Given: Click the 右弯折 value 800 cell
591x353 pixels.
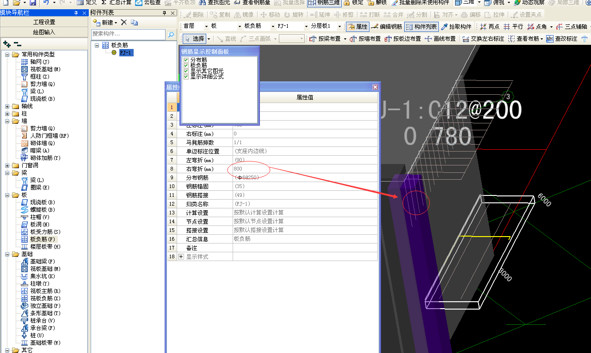Looking at the screenshot, I should [x=305, y=169].
